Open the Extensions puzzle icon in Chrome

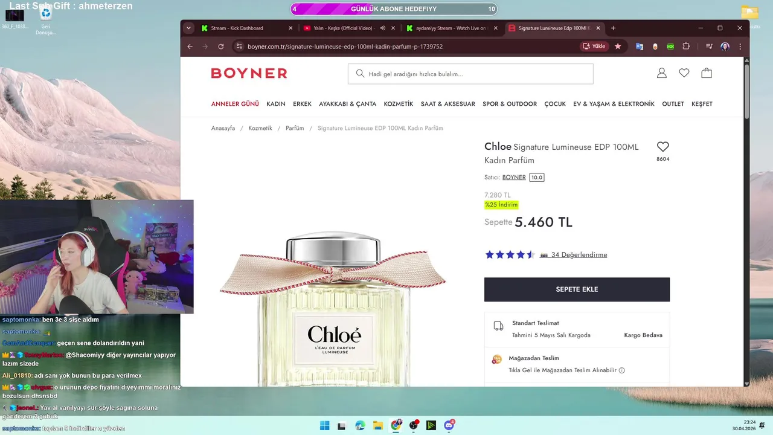coord(686,47)
